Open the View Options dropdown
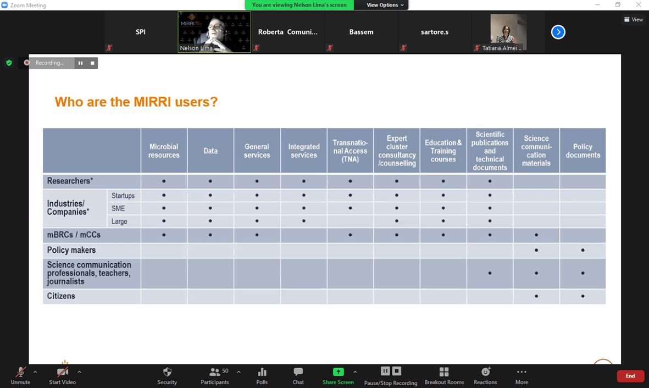The width and height of the screenshot is (649, 388). (x=385, y=5)
